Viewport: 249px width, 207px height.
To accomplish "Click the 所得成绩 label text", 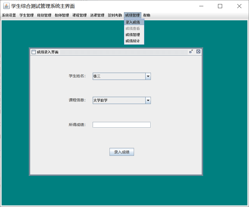I will (77, 125).
